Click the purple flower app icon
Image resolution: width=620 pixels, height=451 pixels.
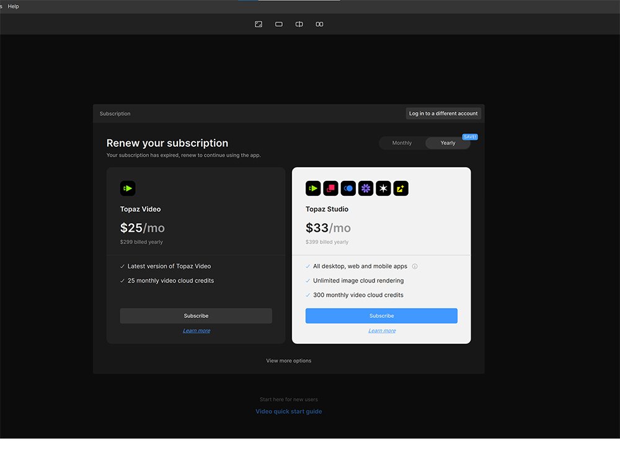tap(366, 188)
